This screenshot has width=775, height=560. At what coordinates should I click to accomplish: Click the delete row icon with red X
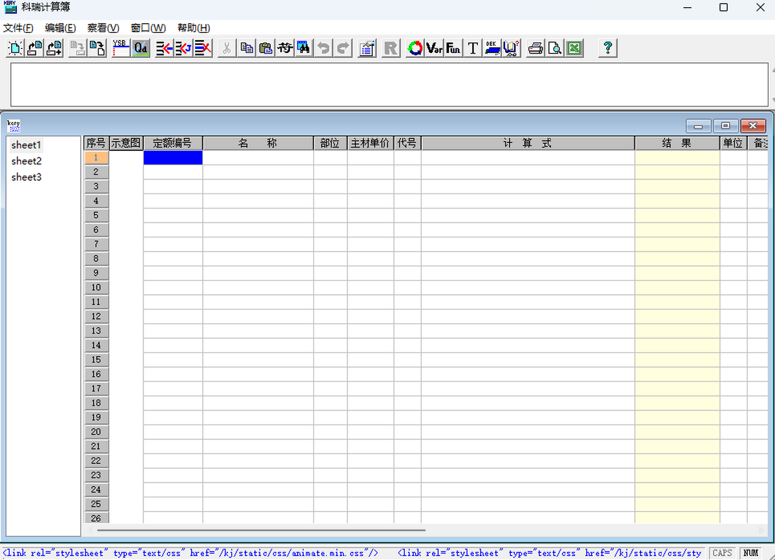(x=203, y=48)
